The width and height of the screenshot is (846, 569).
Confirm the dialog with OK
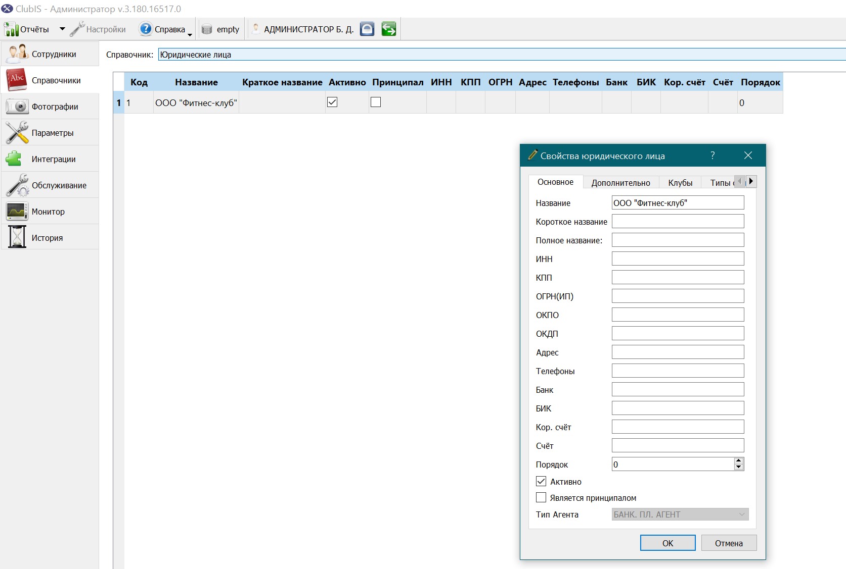click(x=667, y=543)
